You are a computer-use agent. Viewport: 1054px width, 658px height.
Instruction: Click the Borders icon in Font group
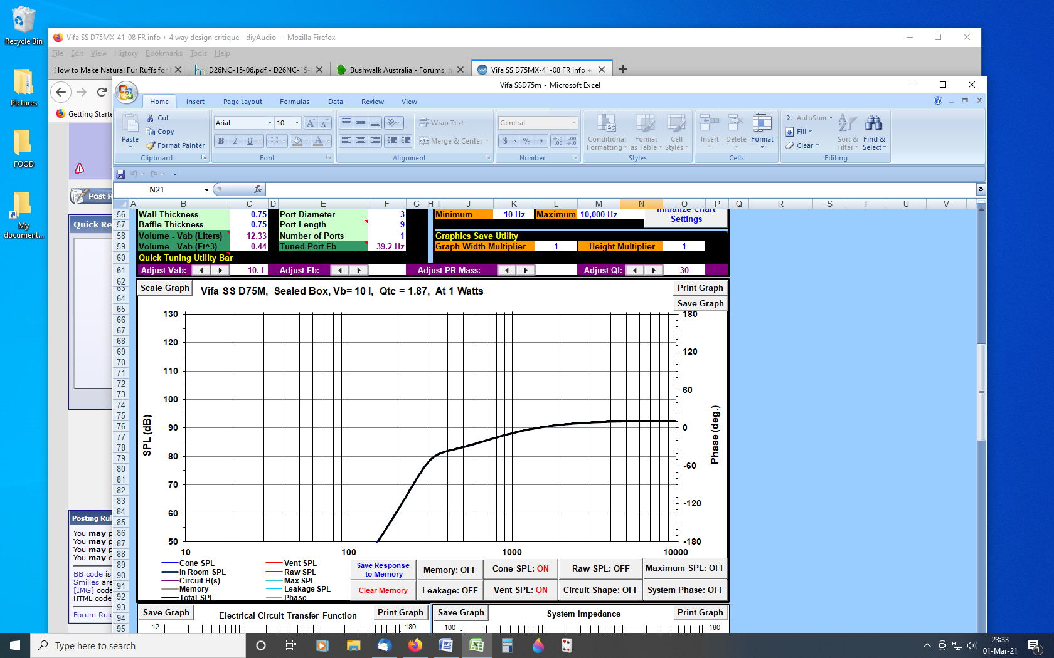[x=273, y=141]
